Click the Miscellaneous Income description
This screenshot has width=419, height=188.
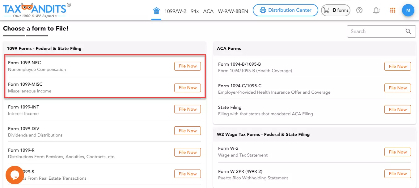30,91
